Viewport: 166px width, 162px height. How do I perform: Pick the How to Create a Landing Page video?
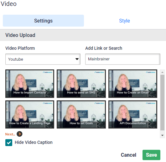coord(30,114)
